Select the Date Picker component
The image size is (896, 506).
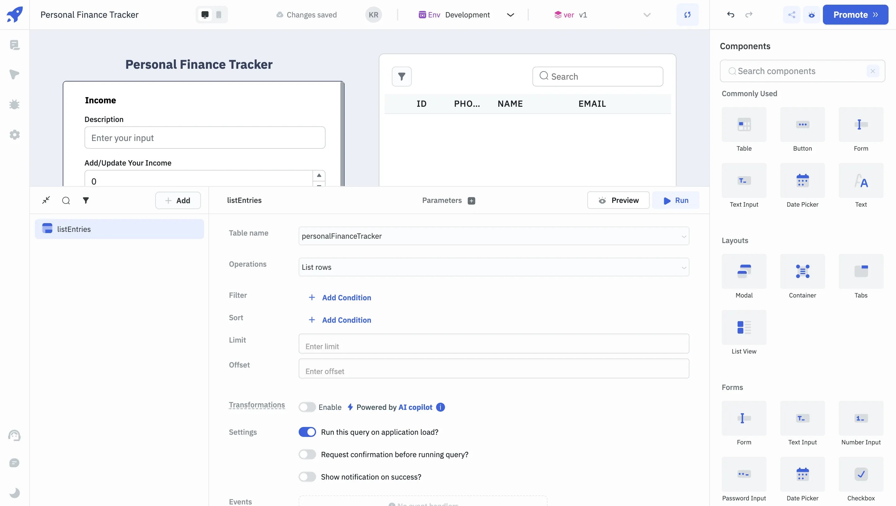[x=802, y=180]
